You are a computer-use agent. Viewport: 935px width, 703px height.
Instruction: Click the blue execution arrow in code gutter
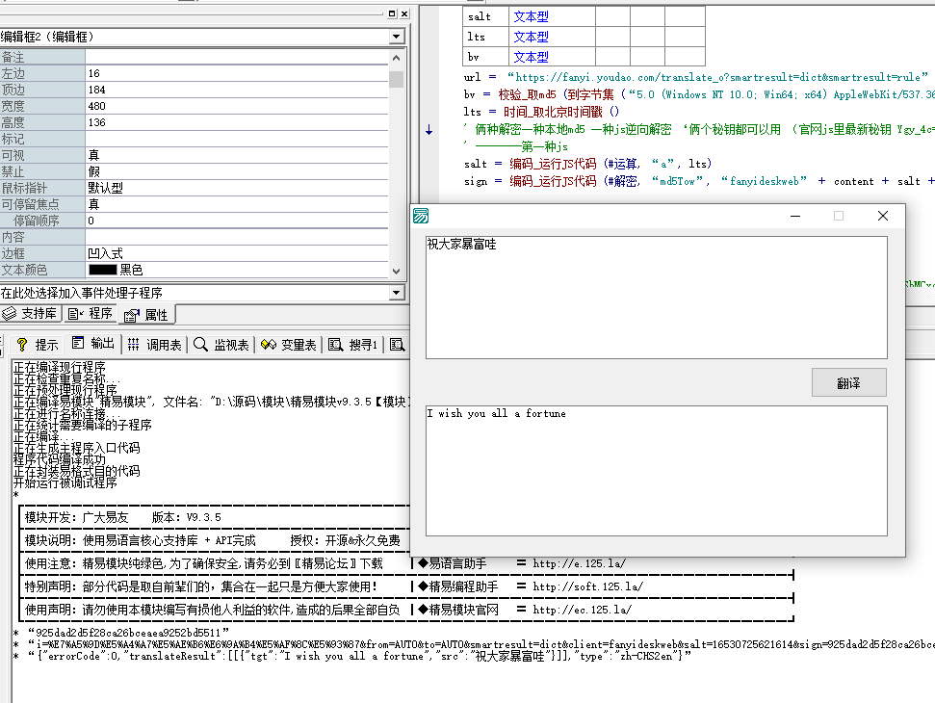[429, 130]
